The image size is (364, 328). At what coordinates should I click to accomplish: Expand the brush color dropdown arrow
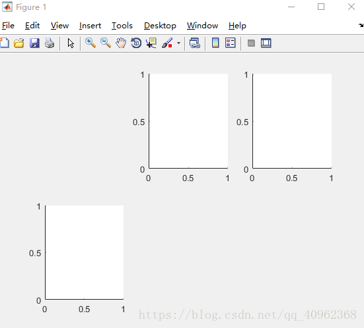point(178,43)
